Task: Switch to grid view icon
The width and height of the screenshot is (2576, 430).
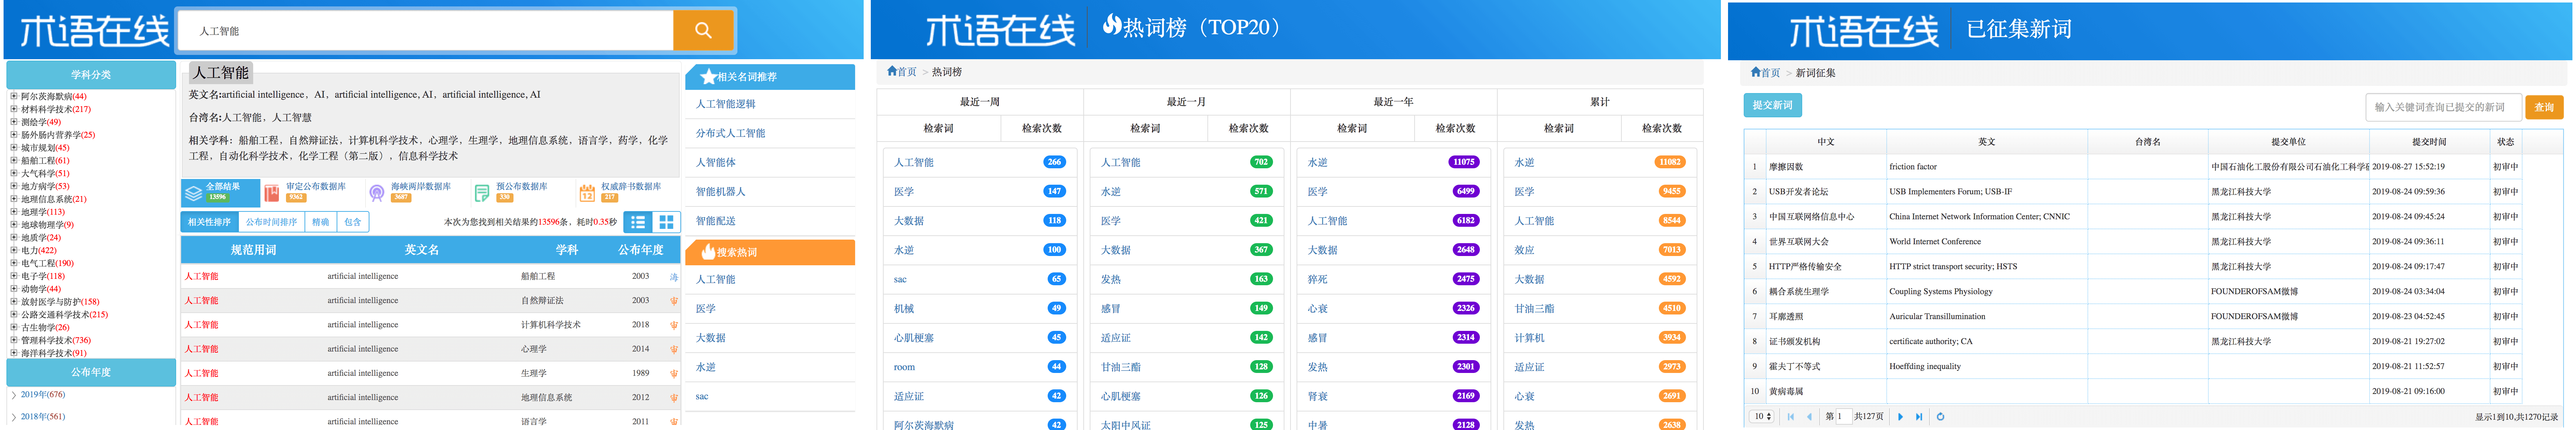Action: click(x=666, y=222)
